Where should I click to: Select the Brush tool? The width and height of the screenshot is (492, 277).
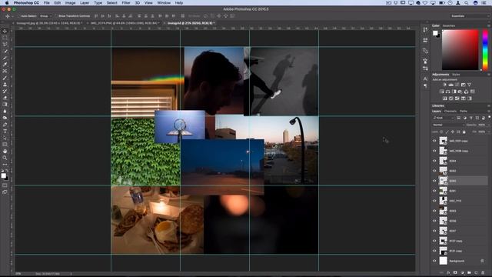[x=5, y=78]
